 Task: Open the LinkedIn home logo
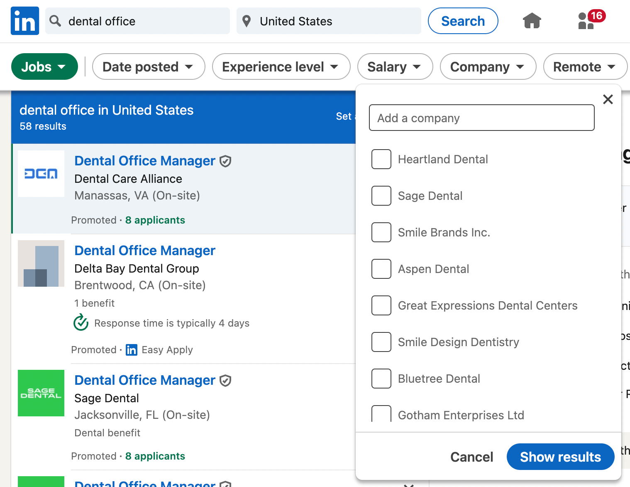click(25, 21)
